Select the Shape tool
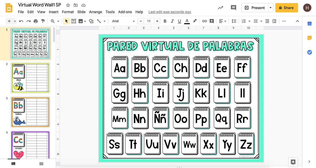 [x=91, y=21]
